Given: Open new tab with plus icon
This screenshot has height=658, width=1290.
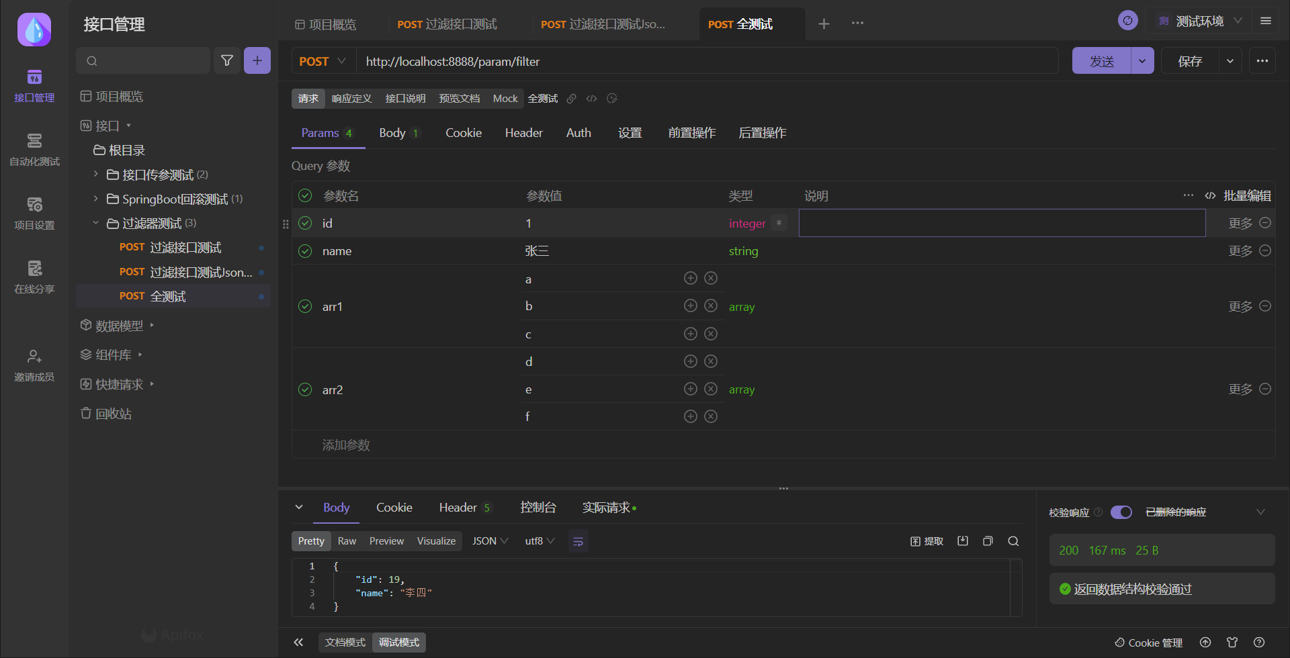Looking at the screenshot, I should click(x=824, y=23).
